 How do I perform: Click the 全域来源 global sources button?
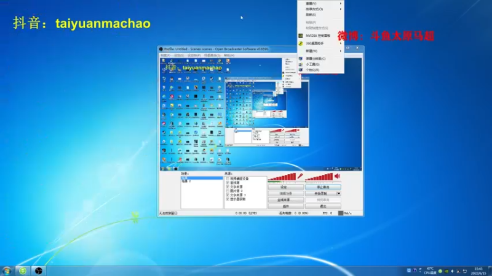coord(286,200)
